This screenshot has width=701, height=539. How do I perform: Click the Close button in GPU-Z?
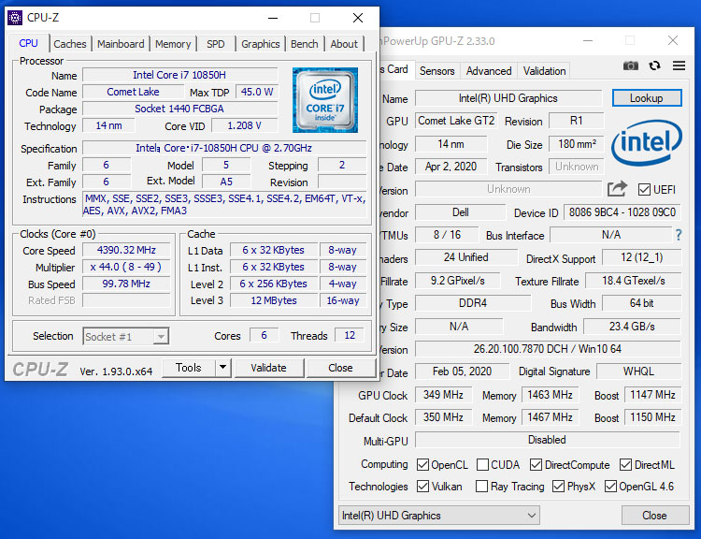(x=654, y=516)
